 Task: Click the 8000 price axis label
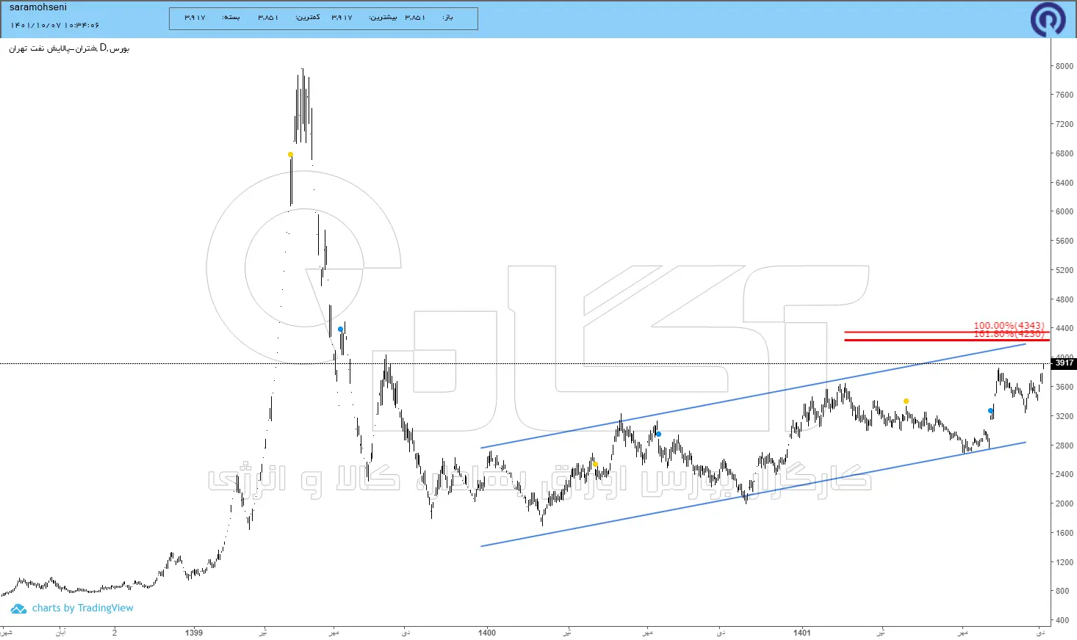tap(1064, 66)
